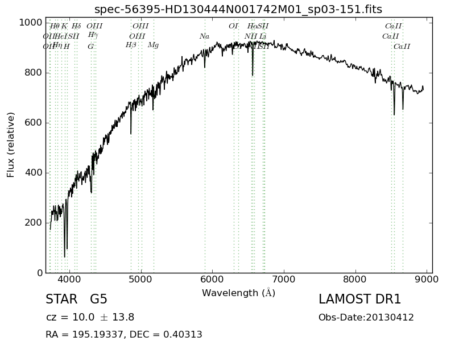The height and width of the screenshot is (341, 455).
Task: Click the x-axis tick label 4000
Action: (x=69, y=279)
